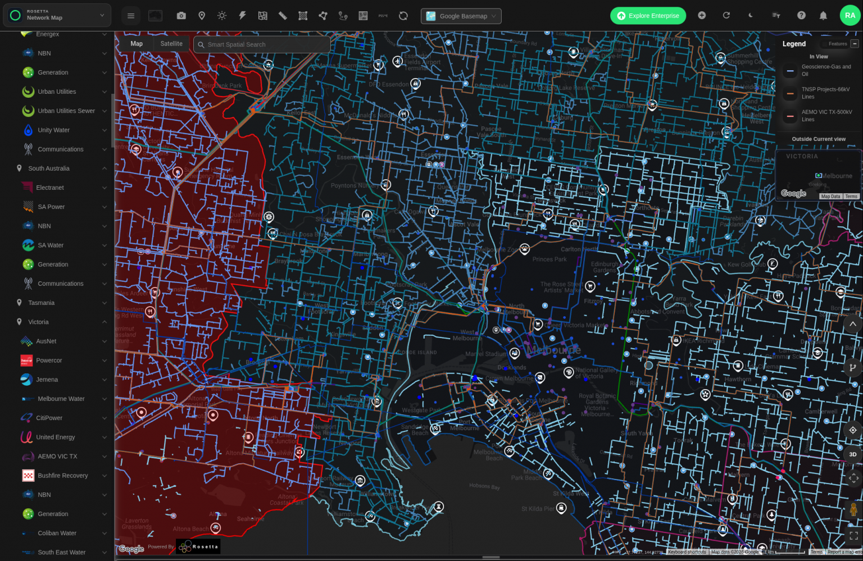Click the locate me crosshair button
The height and width of the screenshot is (561, 863).
(x=853, y=430)
